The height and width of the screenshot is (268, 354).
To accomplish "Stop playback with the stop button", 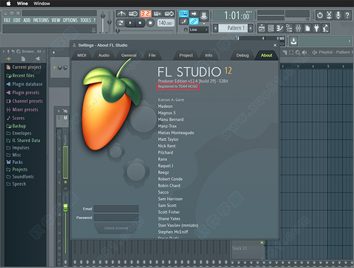I will [140, 23].
